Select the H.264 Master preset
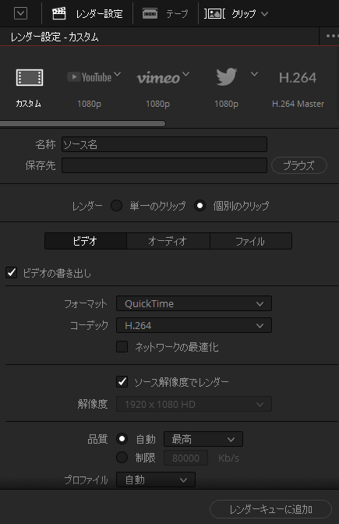 [298, 88]
